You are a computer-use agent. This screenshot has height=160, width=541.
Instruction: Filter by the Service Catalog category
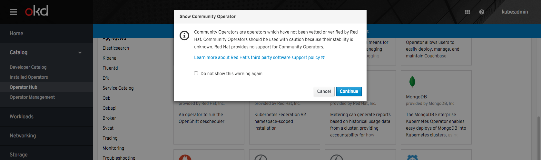click(x=118, y=88)
